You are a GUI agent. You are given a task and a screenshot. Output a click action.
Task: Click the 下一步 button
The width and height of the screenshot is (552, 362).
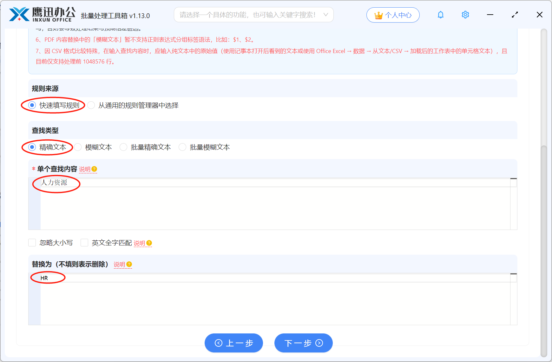[303, 343]
